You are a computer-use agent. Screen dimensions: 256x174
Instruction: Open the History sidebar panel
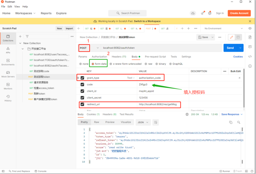click(8, 97)
